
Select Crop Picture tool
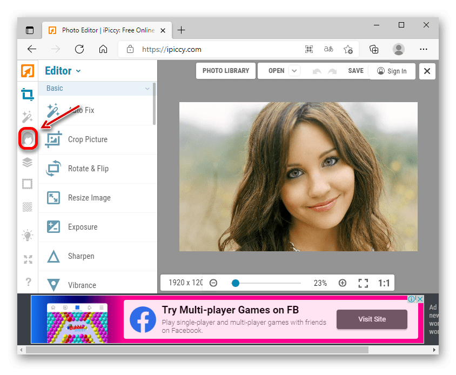(x=98, y=139)
